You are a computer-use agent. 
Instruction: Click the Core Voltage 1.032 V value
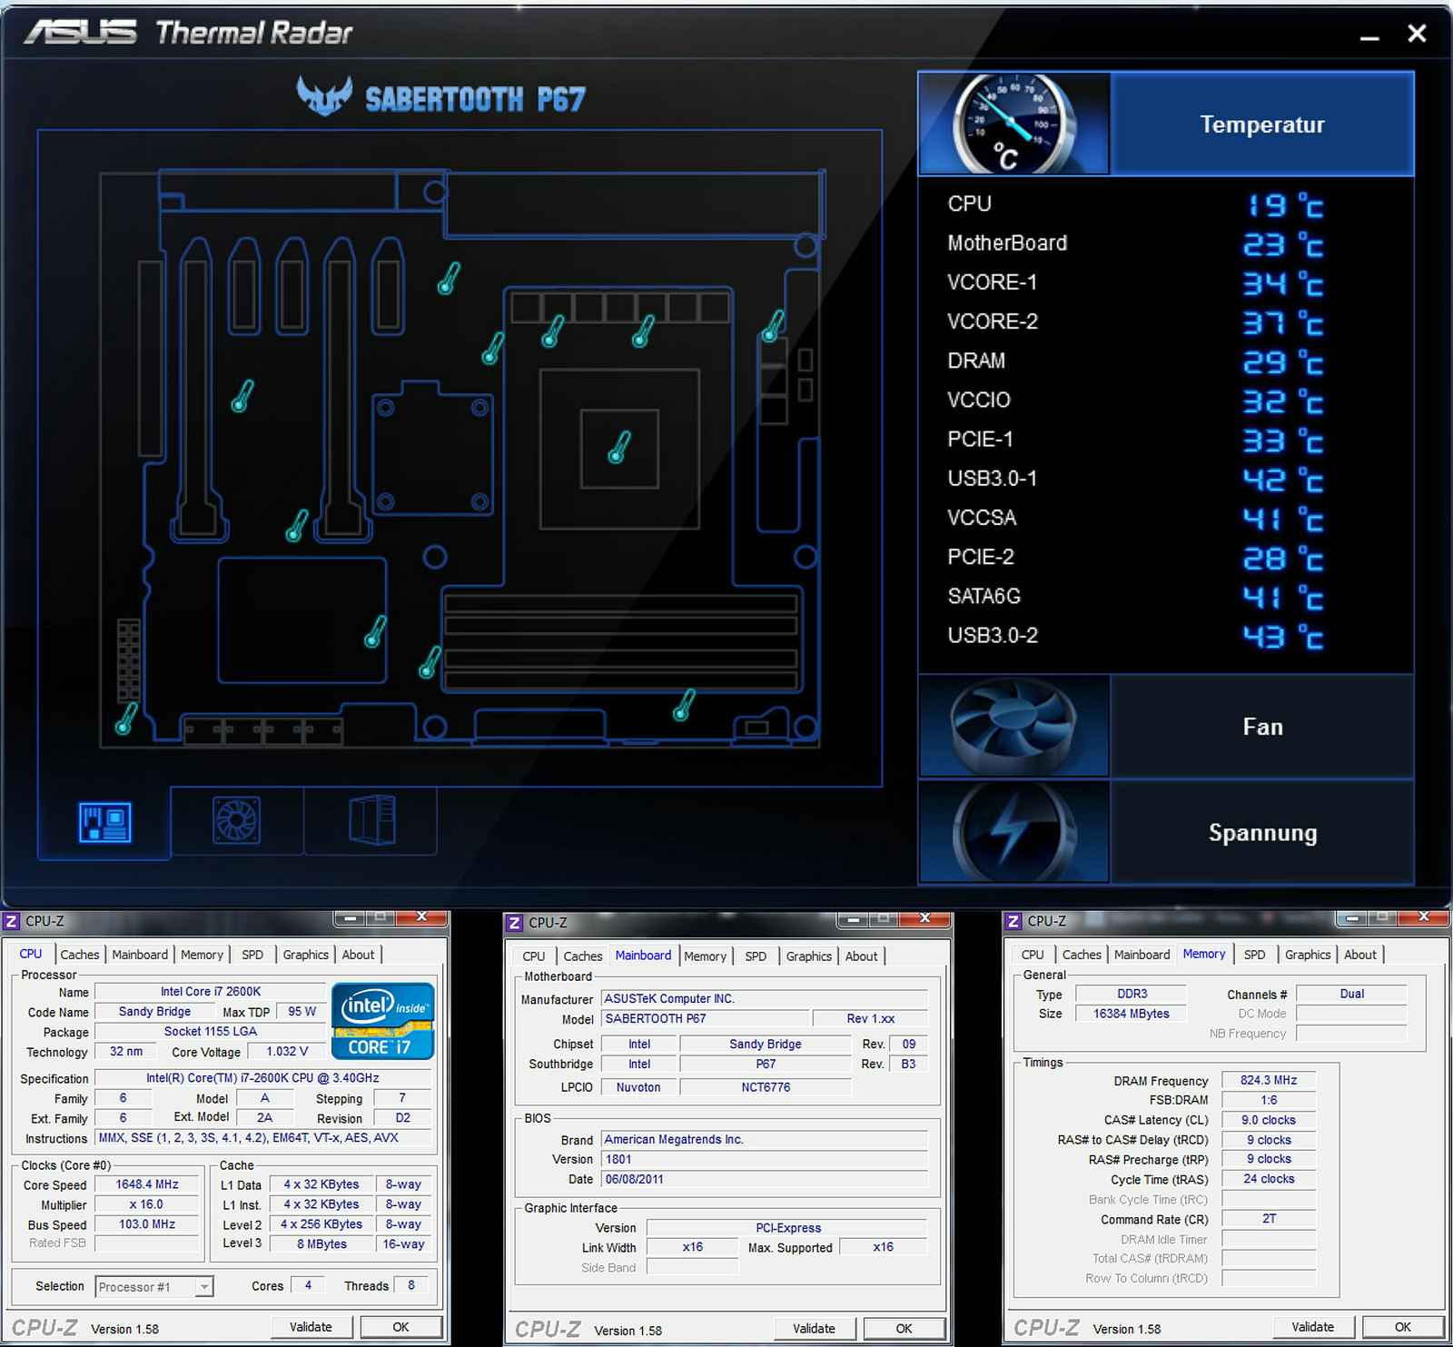[x=287, y=1052]
